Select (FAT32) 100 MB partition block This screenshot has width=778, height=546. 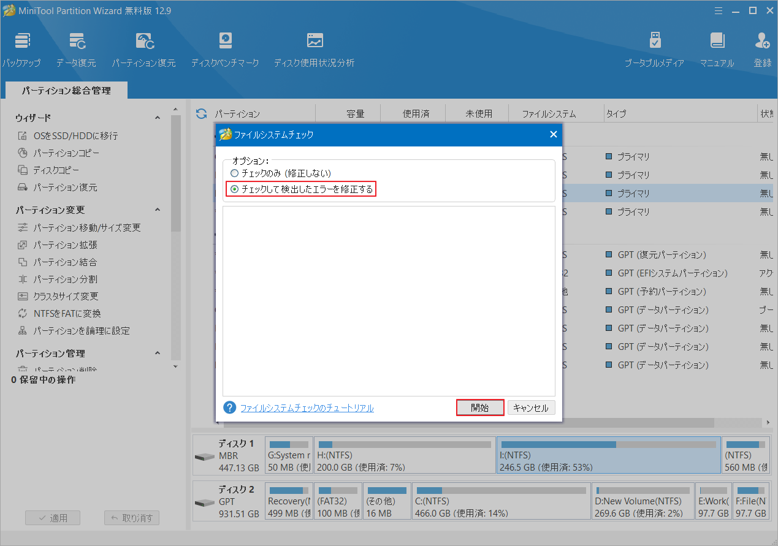point(338,501)
